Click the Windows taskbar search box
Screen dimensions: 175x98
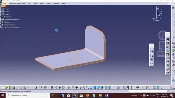(x=28, y=96)
